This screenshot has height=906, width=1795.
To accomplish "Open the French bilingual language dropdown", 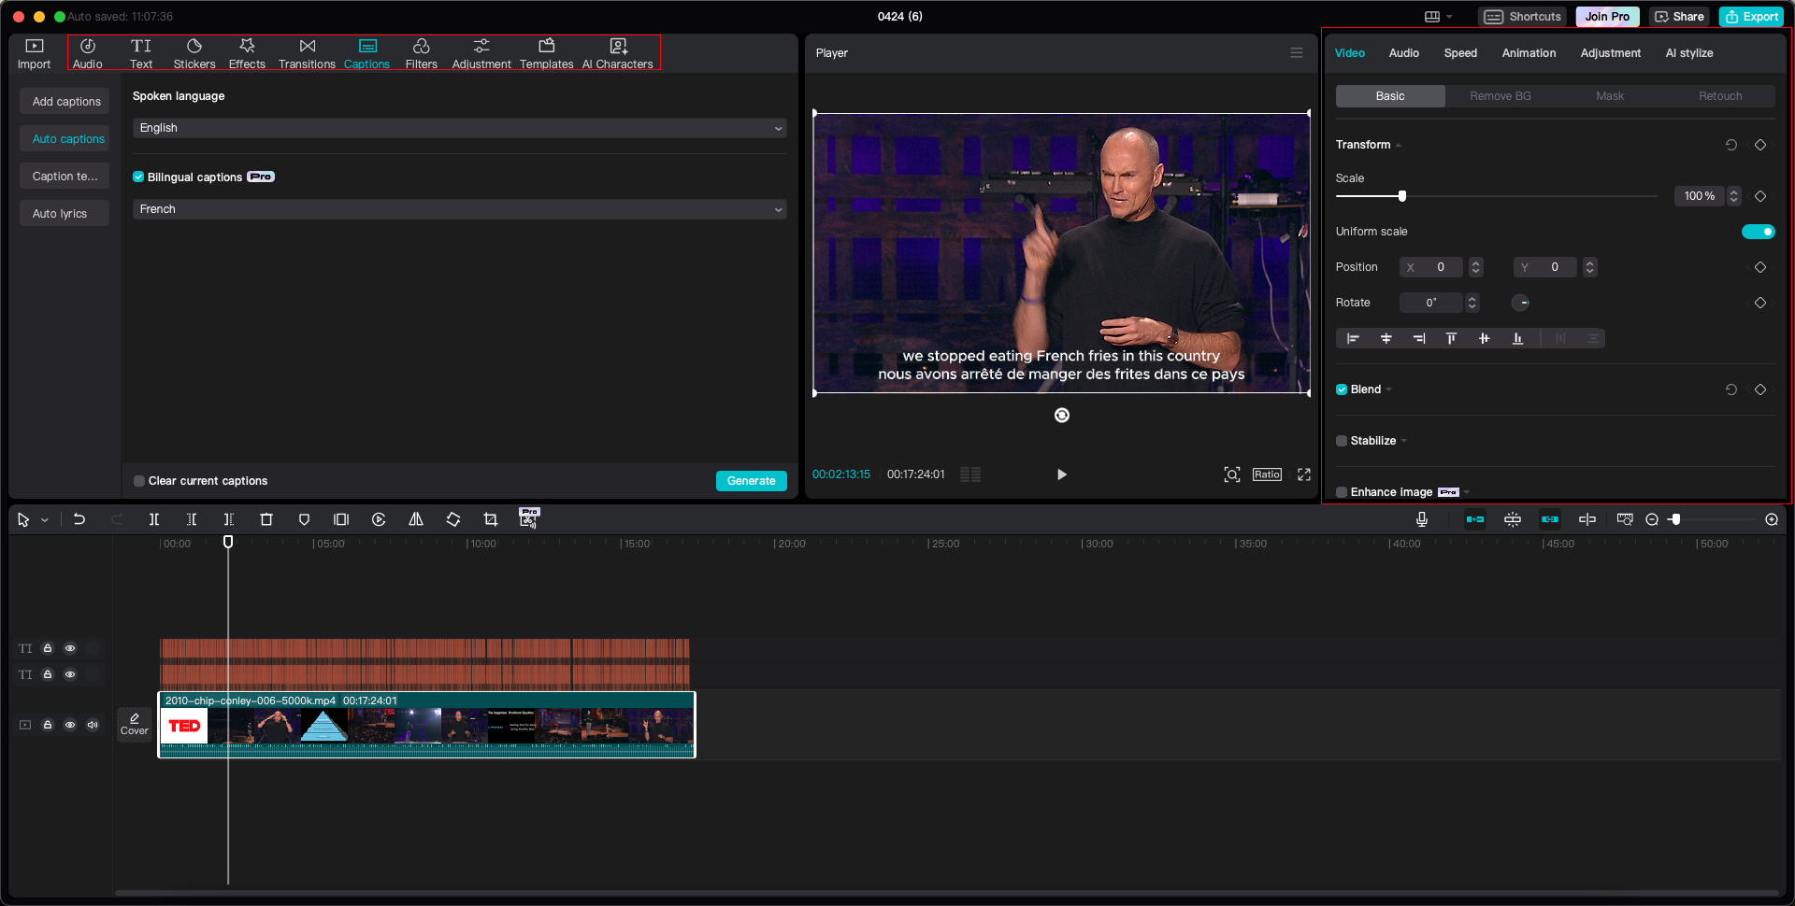I will (459, 209).
